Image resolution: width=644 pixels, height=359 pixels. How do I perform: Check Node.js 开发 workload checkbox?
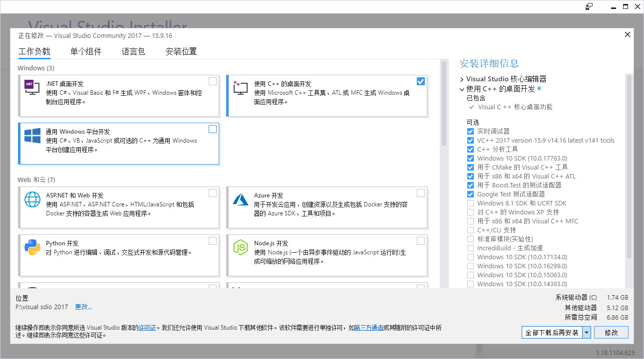click(x=421, y=241)
